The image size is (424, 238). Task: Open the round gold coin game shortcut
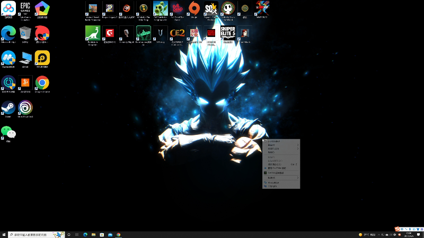(x=245, y=10)
